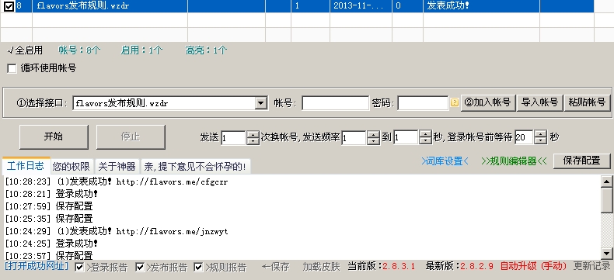Click date cell 2013-11-... in table
This screenshot has width=614, height=280.
361,6
